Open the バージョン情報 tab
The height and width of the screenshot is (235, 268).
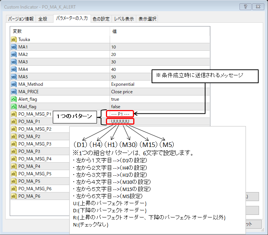point(21,19)
